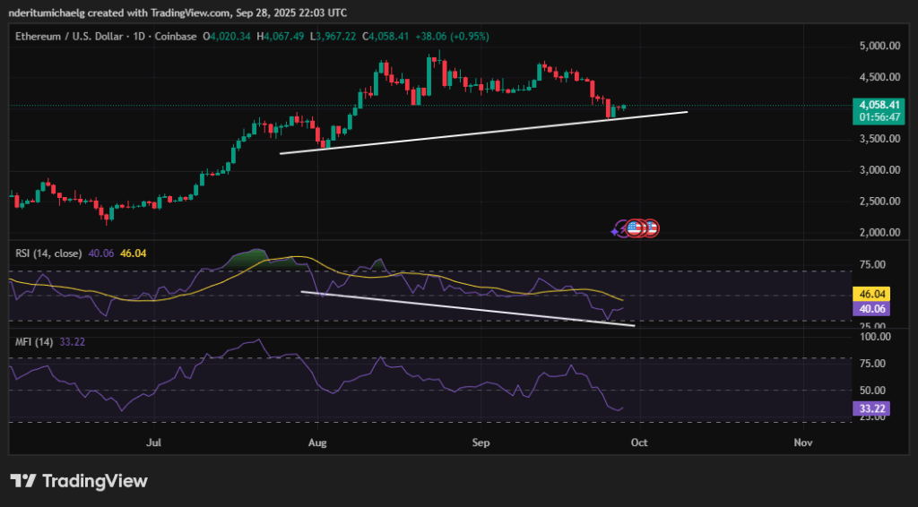Image resolution: width=918 pixels, height=507 pixels.
Task: Click the purple lightning event icon on chart
Action: [x=619, y=228]
